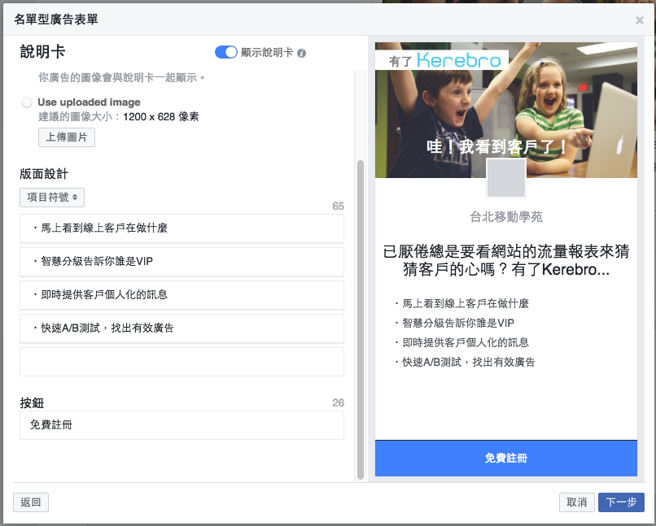Select the 快速A/B測試 bullet field
This screenshot has width=656, height=526.
pyautogui.click(x=181, y=328)
